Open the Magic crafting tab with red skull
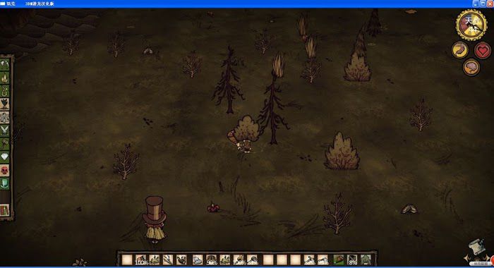 (5, 171)
